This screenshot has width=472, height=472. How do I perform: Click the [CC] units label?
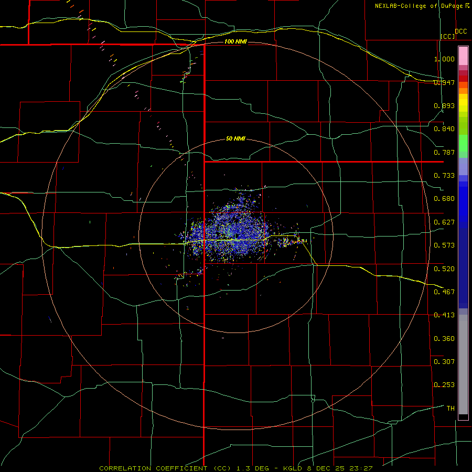[x=448, y=36]
